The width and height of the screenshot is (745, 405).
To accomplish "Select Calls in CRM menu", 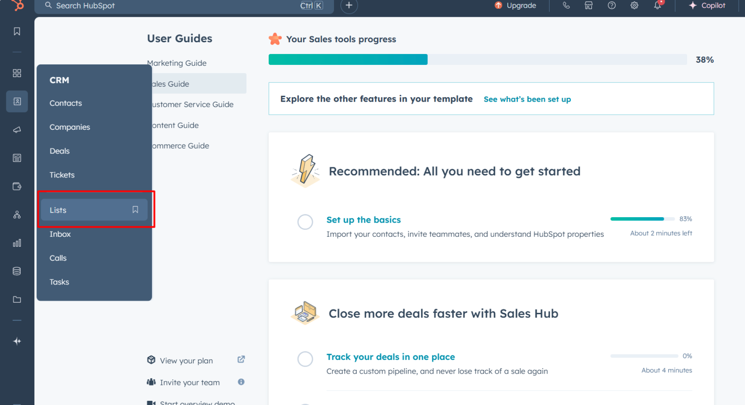I will coord(58,258).
